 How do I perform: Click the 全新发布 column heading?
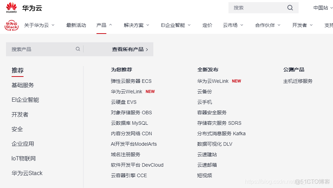tap(208, 70)
